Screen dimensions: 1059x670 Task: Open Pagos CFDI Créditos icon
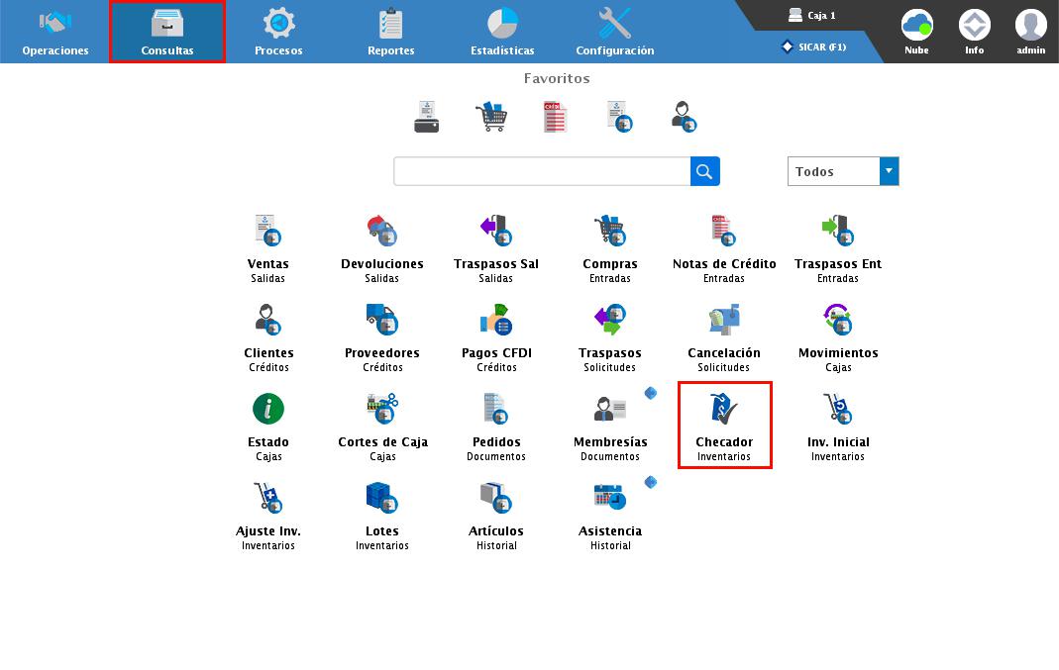[495, 320]
